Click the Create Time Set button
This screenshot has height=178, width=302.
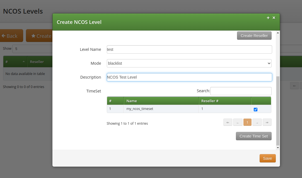tap(253, 136)
